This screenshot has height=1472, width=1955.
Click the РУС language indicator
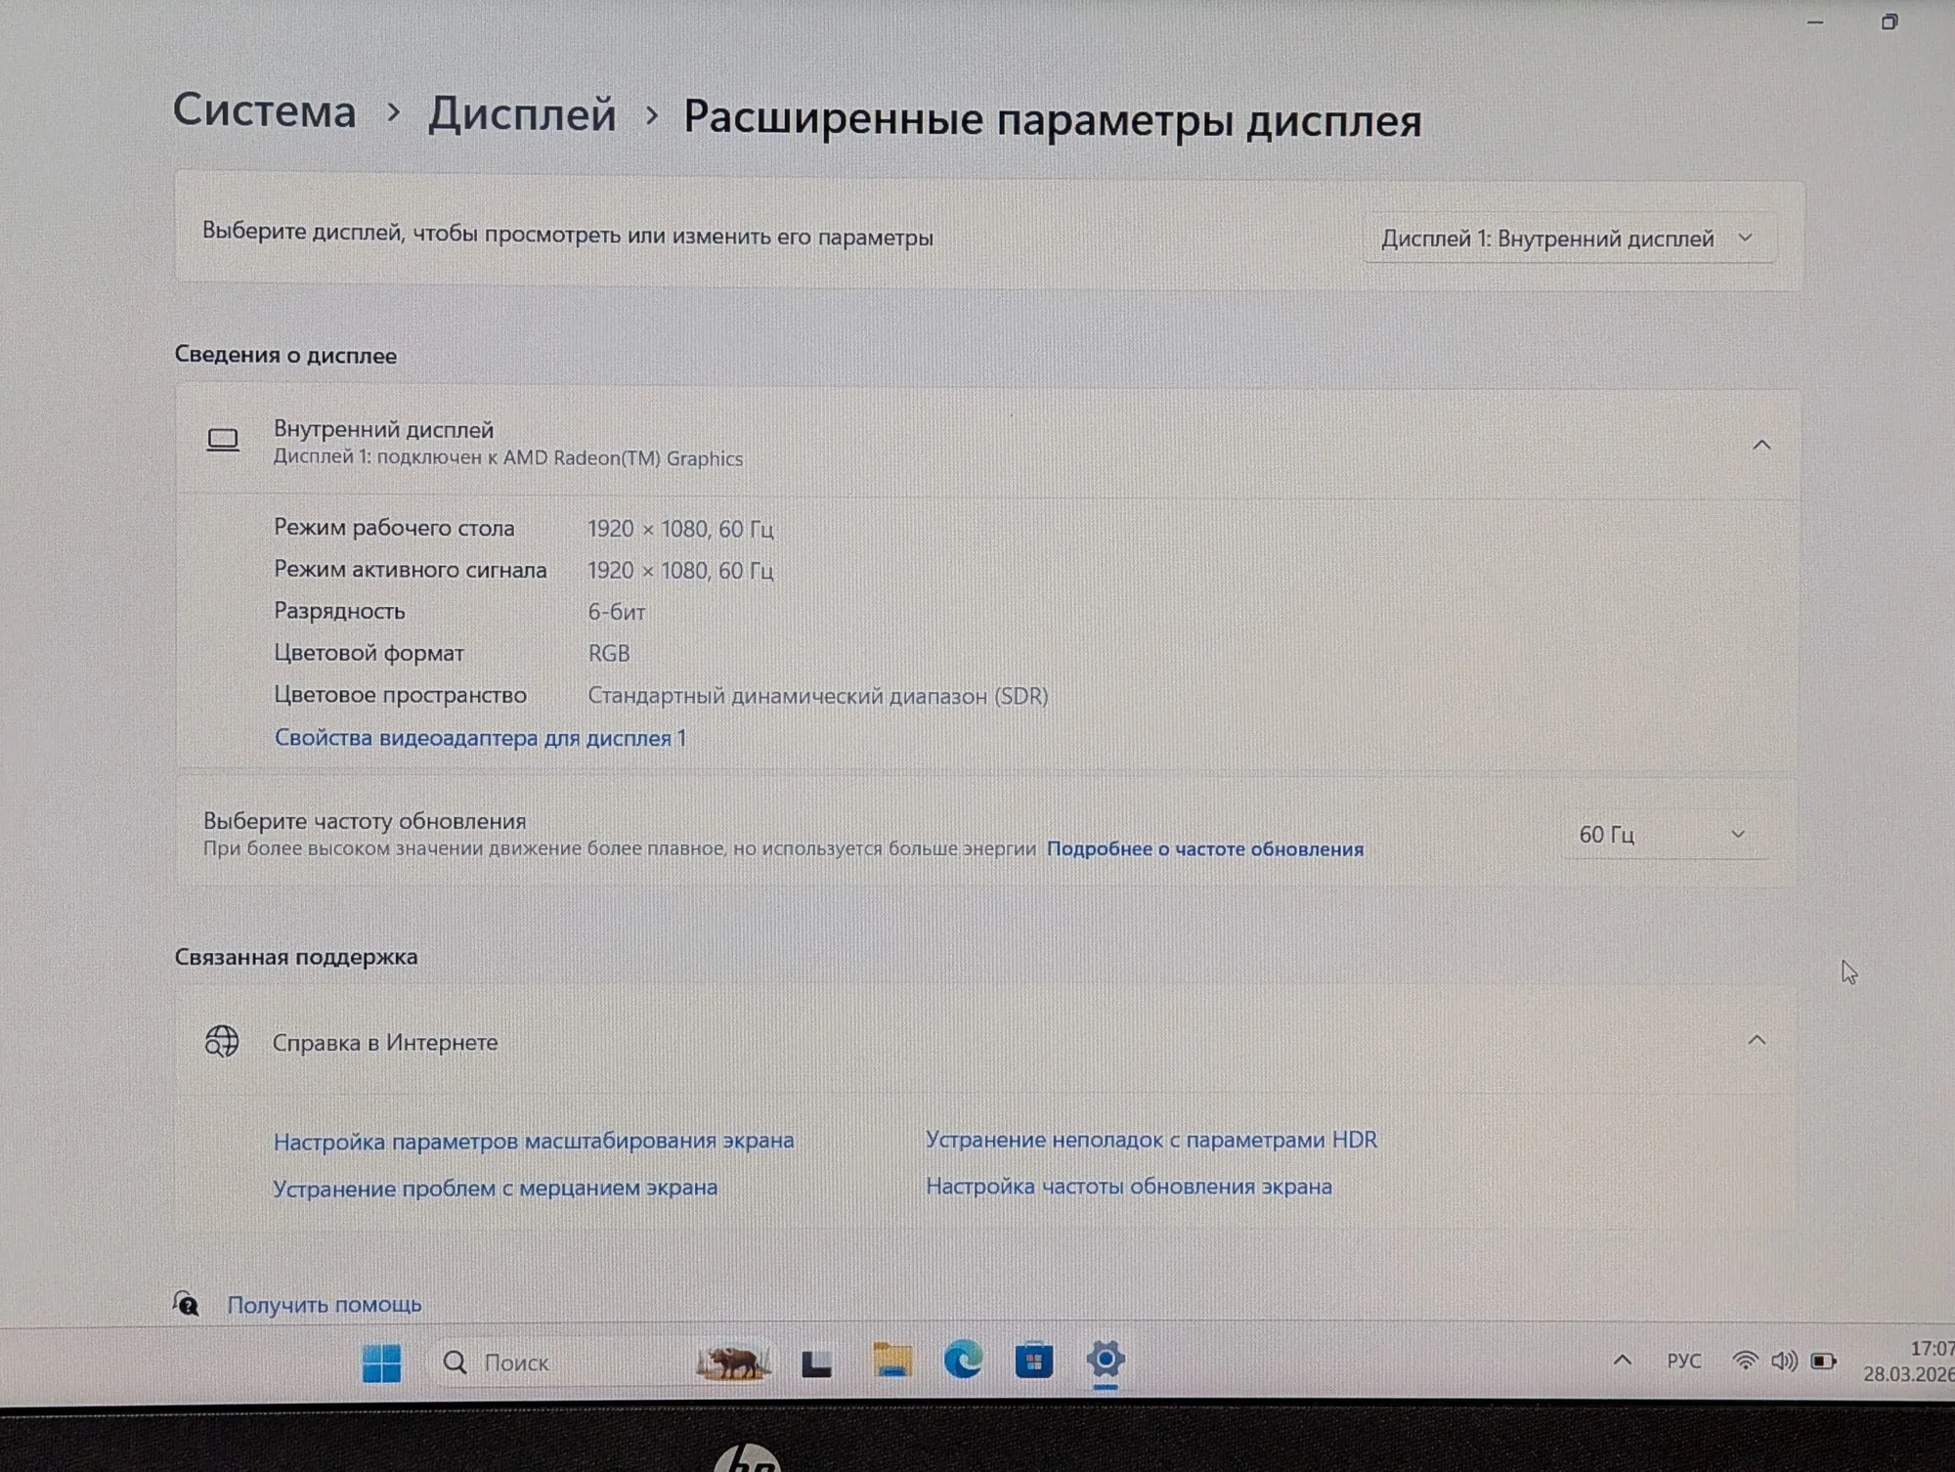point(1683,1361)
